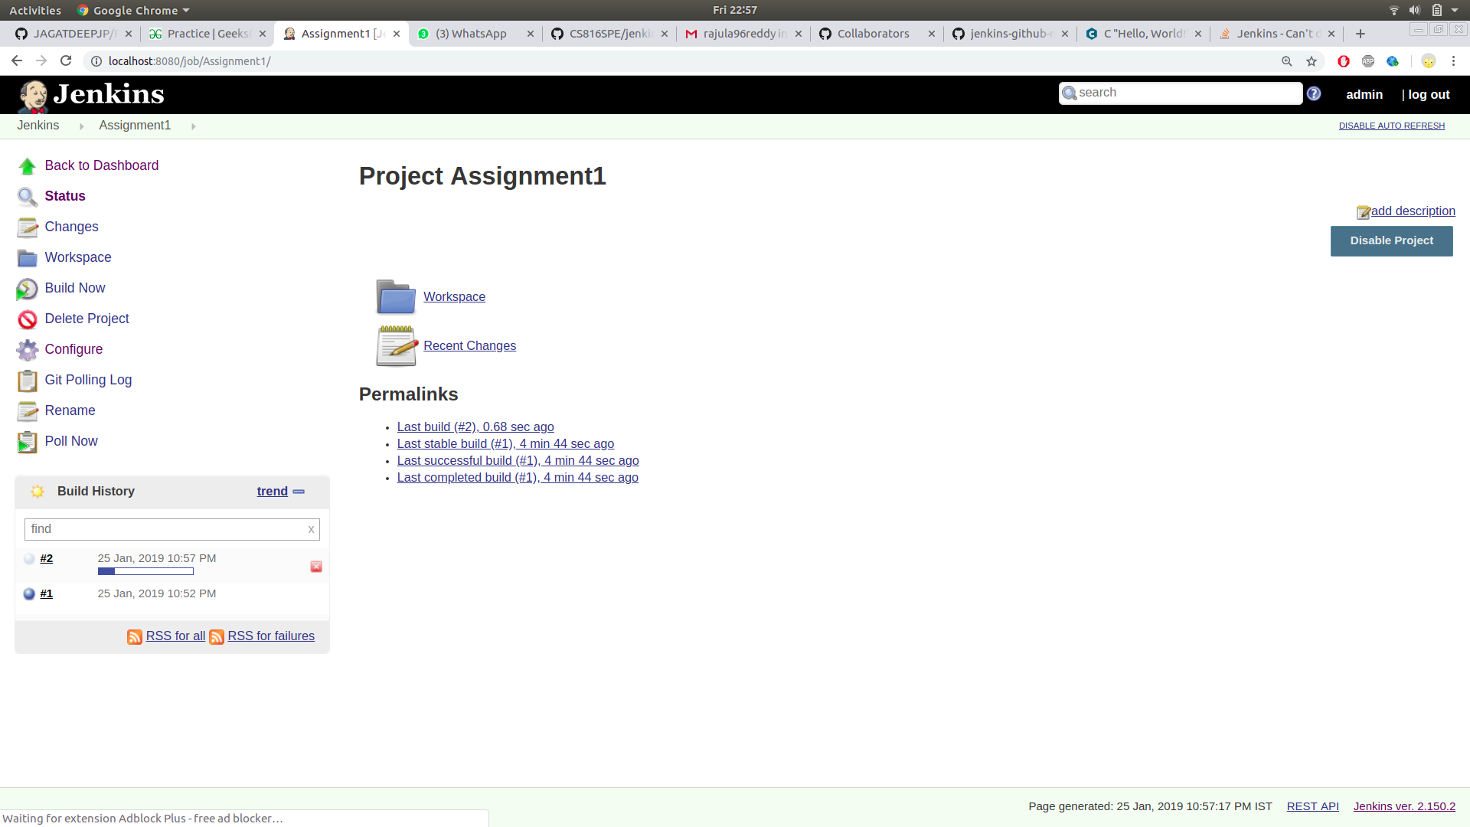The width and height of the screenshot is (1470, 827).
Task: Click the Back to Dashboard green arrow icon
Action: coord(28,166)
